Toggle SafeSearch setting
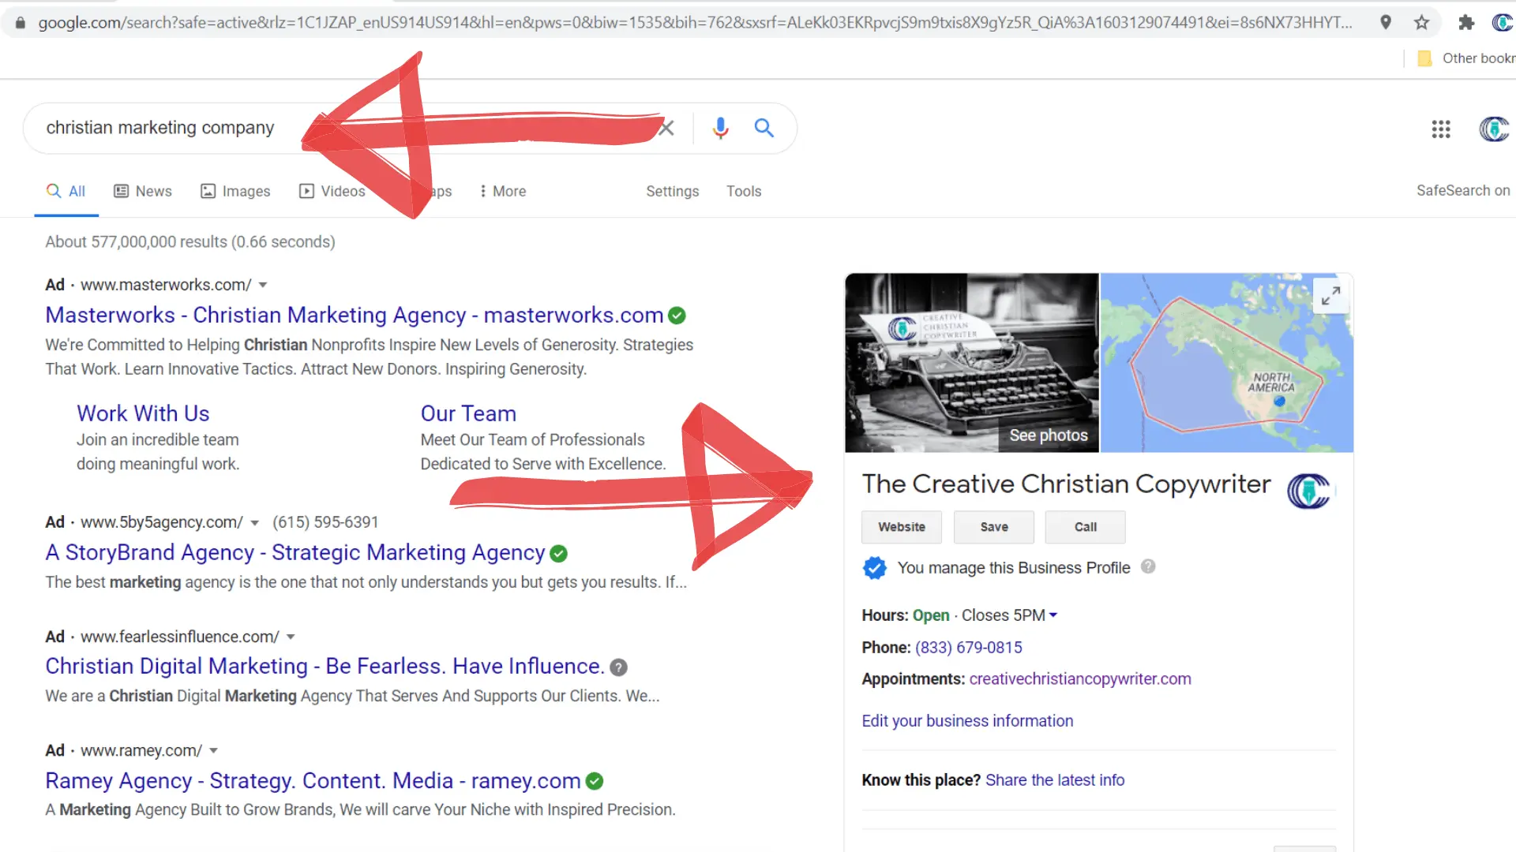Image resolution: width=1516 pixels, height=852 pixels. click(1463, 190)
